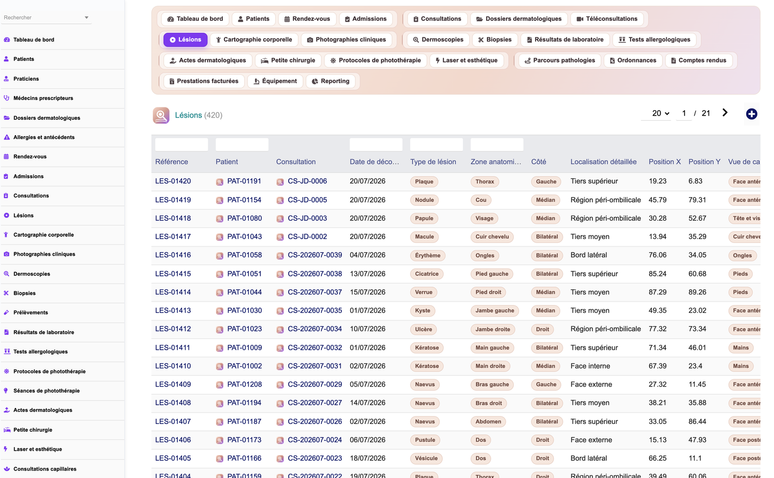Click the Lésions module icon beside the title
The image size is (774, 478).
coord(161,115)
